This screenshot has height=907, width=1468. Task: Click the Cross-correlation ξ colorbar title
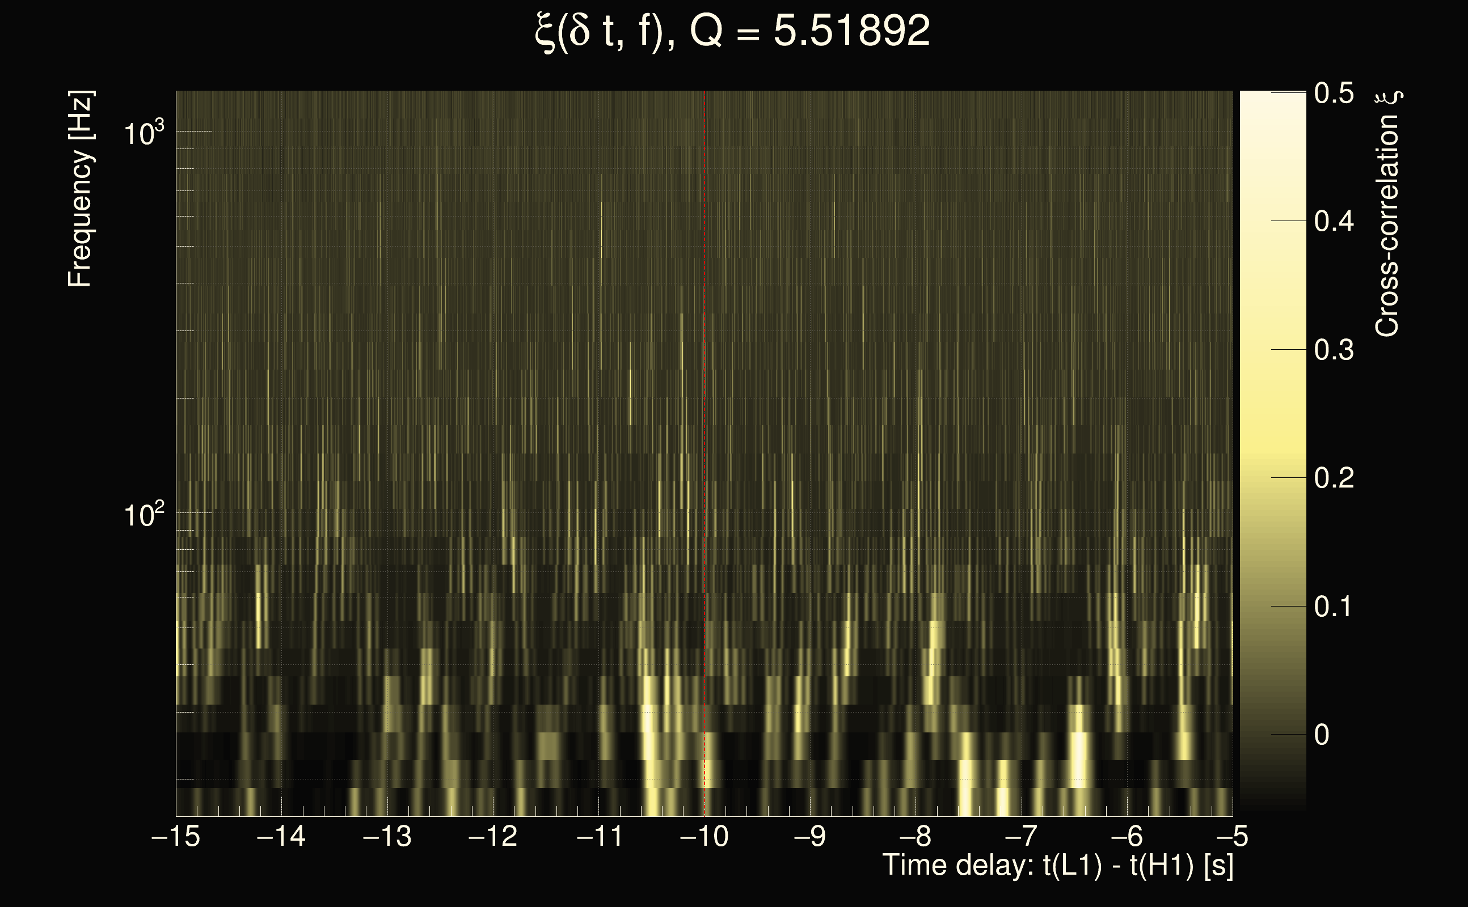pyautogui.click(x=1387, y=213)
